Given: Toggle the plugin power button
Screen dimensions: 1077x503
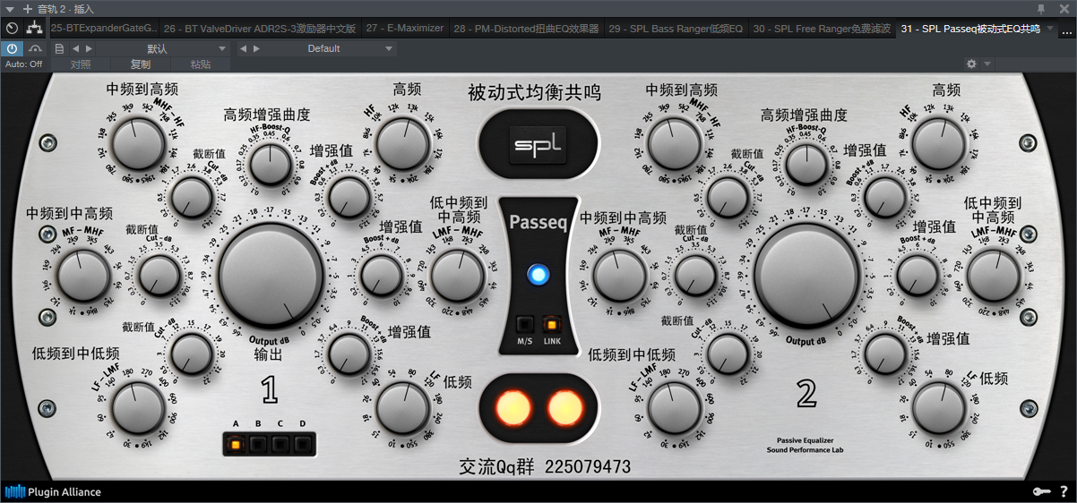Looking at the screenshot, I should click(x=12, y=48).
